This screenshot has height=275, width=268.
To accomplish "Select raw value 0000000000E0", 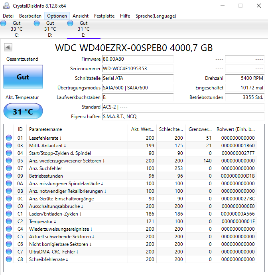I will [x=238, y=206].
